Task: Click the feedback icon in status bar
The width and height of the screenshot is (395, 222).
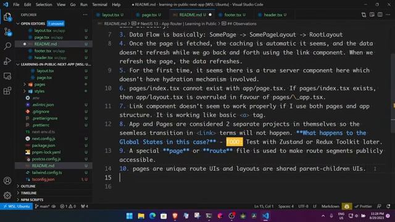Action: (379, 207)
